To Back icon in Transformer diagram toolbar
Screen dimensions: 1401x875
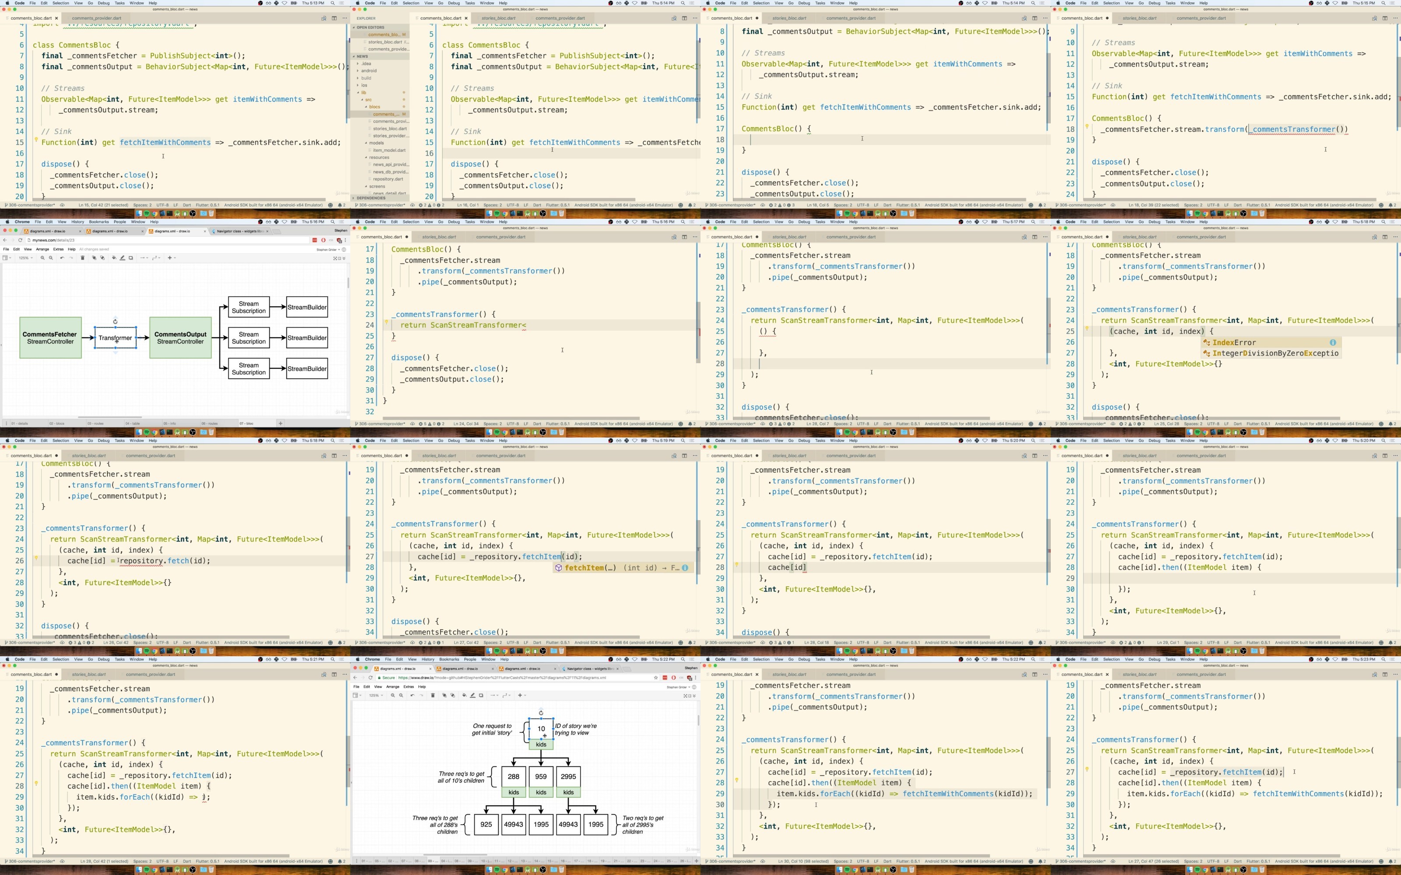click(x=102, y=258)
